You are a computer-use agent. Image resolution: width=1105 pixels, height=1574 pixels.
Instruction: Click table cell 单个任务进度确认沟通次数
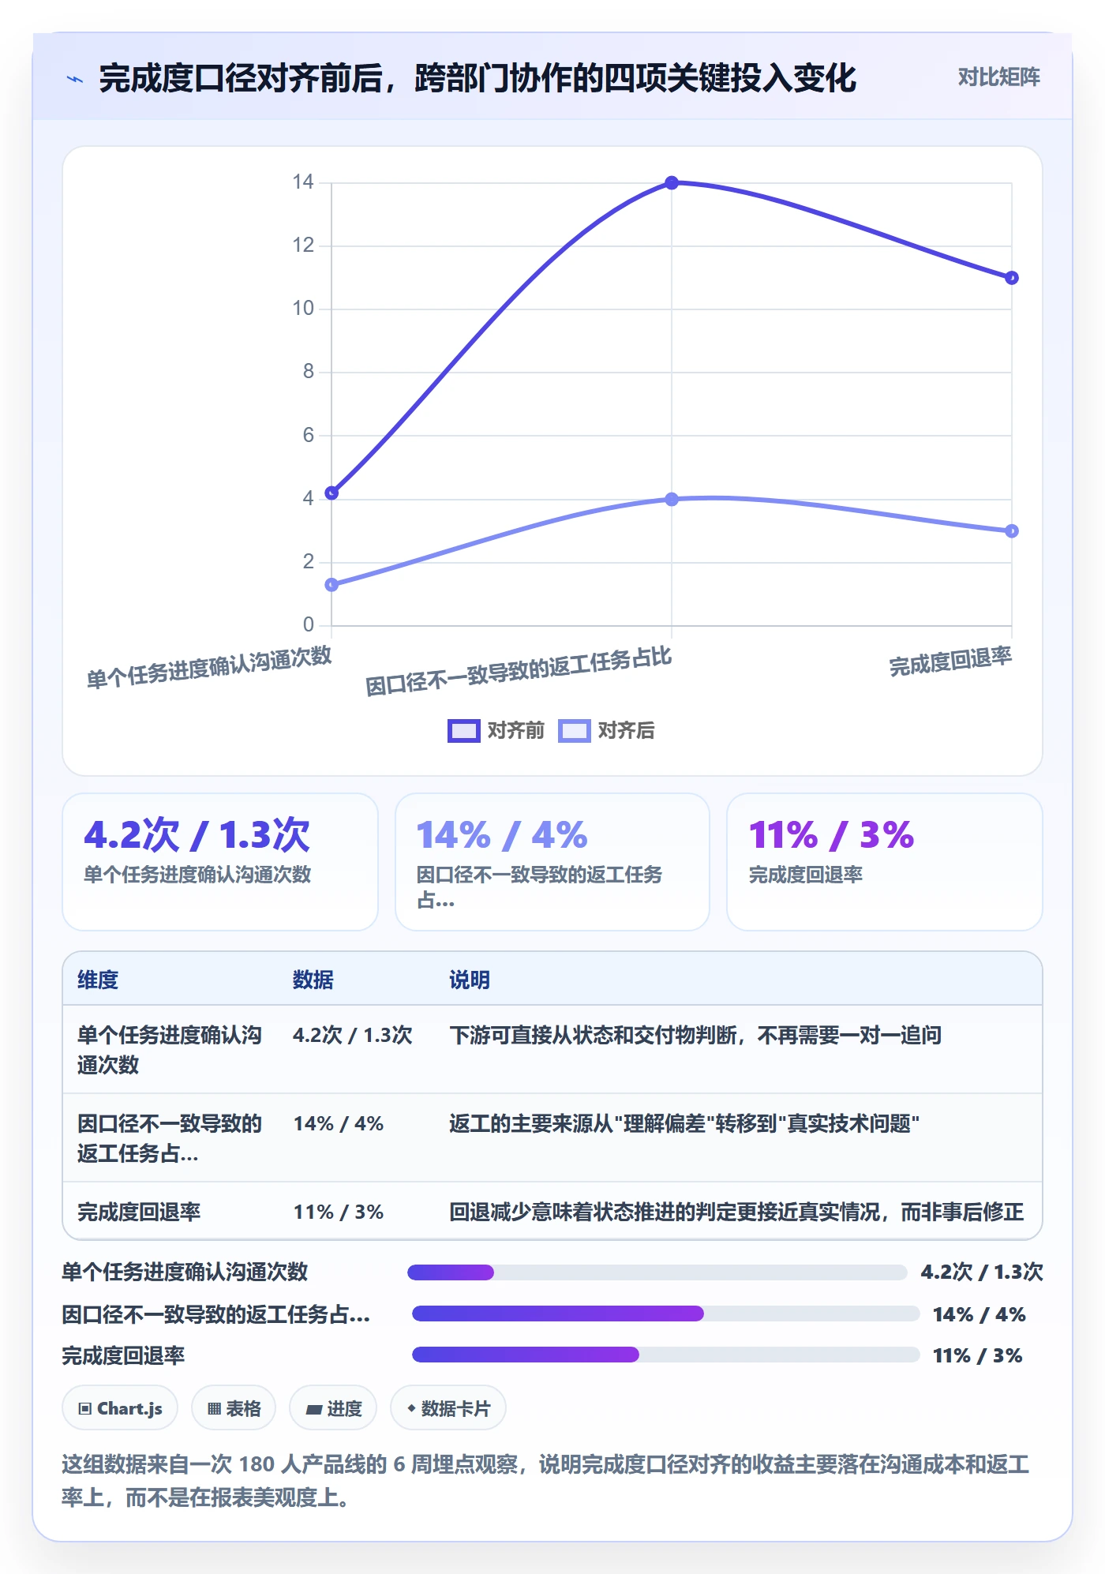170,1050
